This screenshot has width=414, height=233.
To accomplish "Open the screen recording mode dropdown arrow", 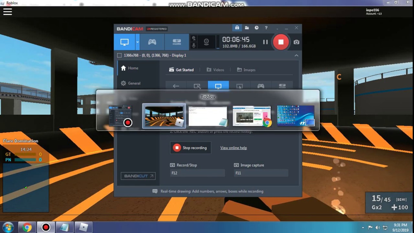I will click(137, 42).
